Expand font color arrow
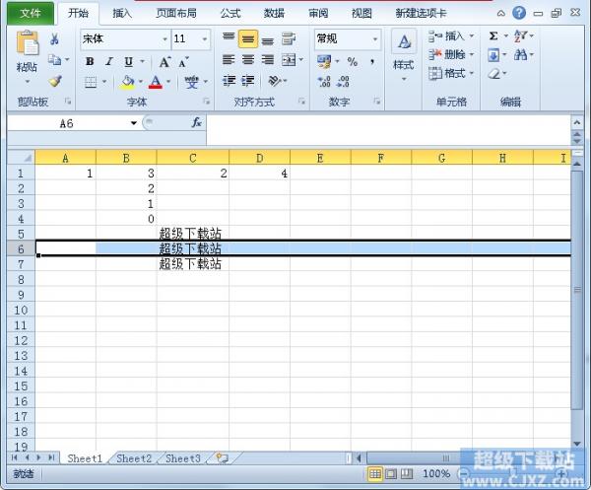 [x=168, y=82]
